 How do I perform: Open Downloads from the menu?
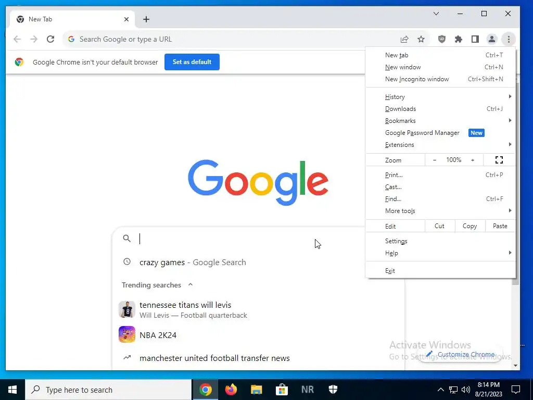[440, 109]
